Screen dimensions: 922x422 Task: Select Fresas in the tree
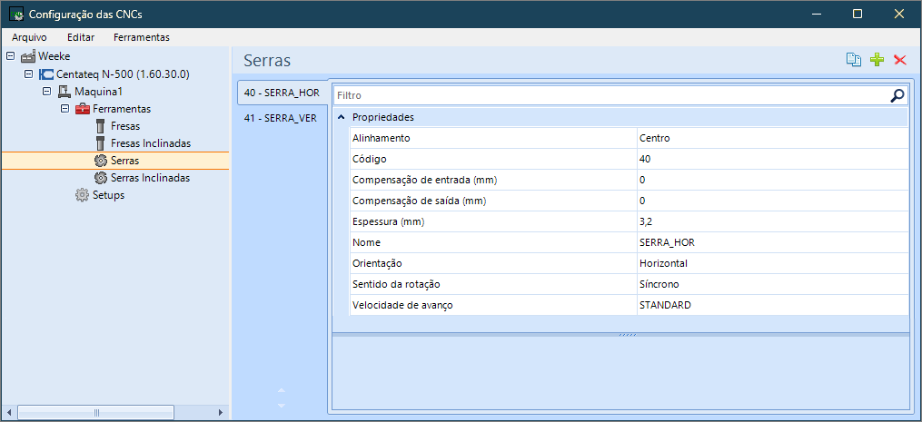[125, 126]
